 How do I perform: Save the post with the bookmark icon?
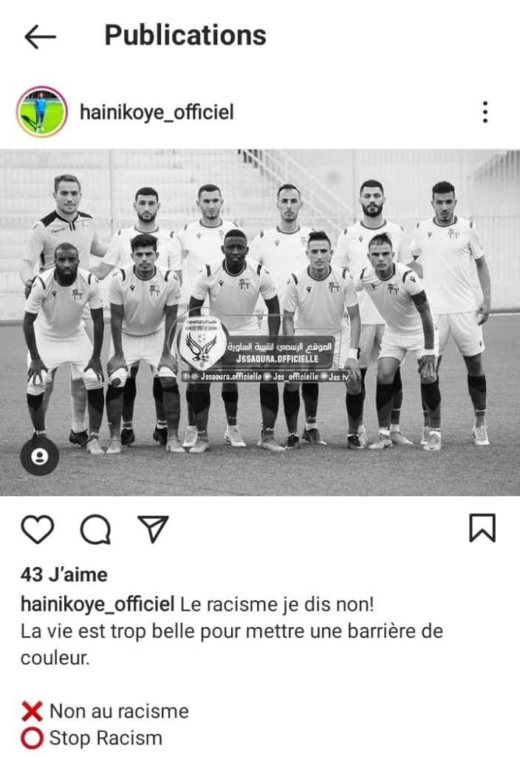[482, 528]
